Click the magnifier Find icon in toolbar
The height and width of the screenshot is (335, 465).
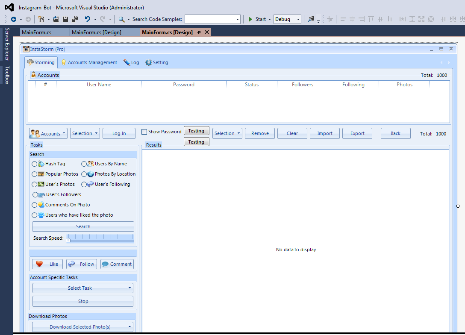pyautogui.click(x=121, y=19)
